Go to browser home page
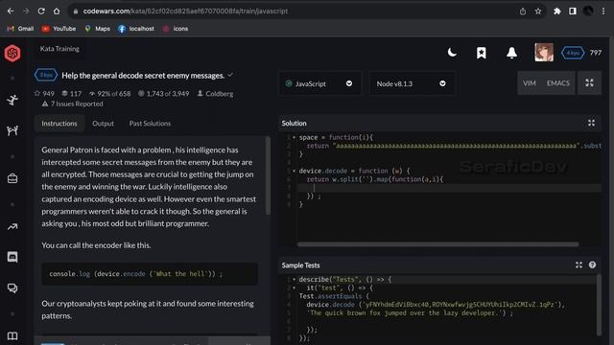This screenshot has width=614, height=345. click(x=57, y=11)
